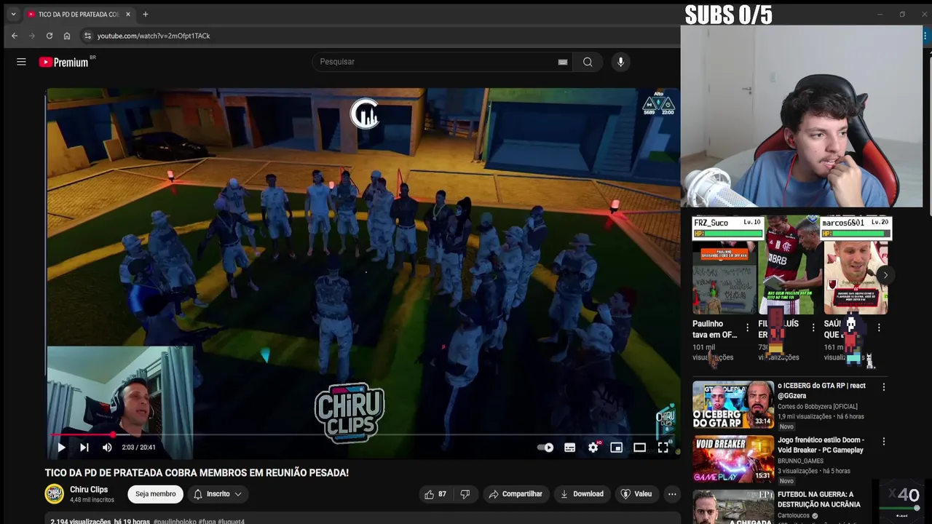Open tab search dropdown arrow
This screenshot has width=932, height=524.
[x=13, y=15]
